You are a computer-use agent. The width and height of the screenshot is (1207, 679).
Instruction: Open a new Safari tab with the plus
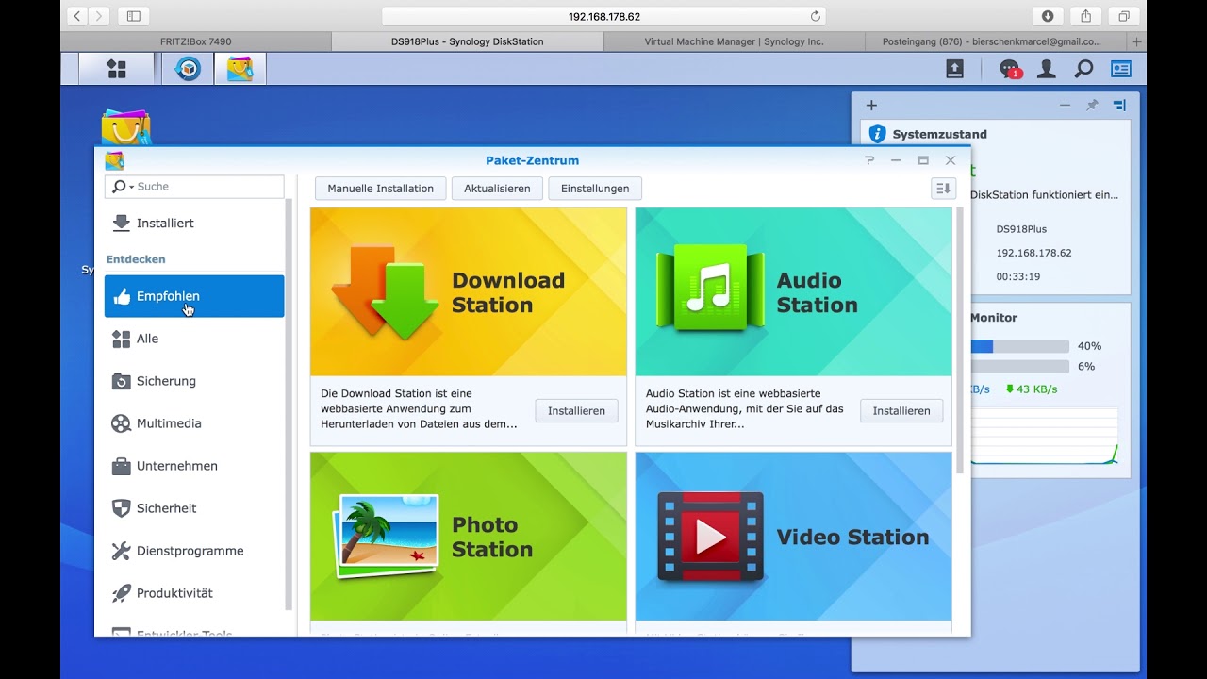point(1136,41)
